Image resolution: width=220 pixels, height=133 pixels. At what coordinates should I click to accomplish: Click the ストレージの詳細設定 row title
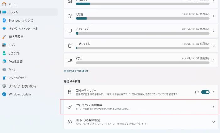pos(88,120)
